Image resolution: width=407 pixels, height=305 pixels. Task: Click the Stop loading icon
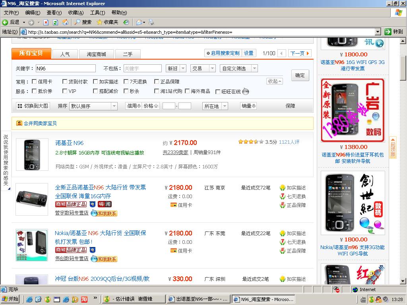click(x=46, y=22)
